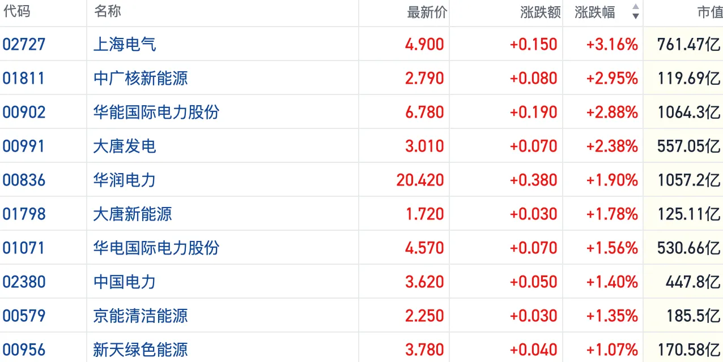
Task: Sort by 市值 column header
Action: pyautogui.click(x=709, y=12)
